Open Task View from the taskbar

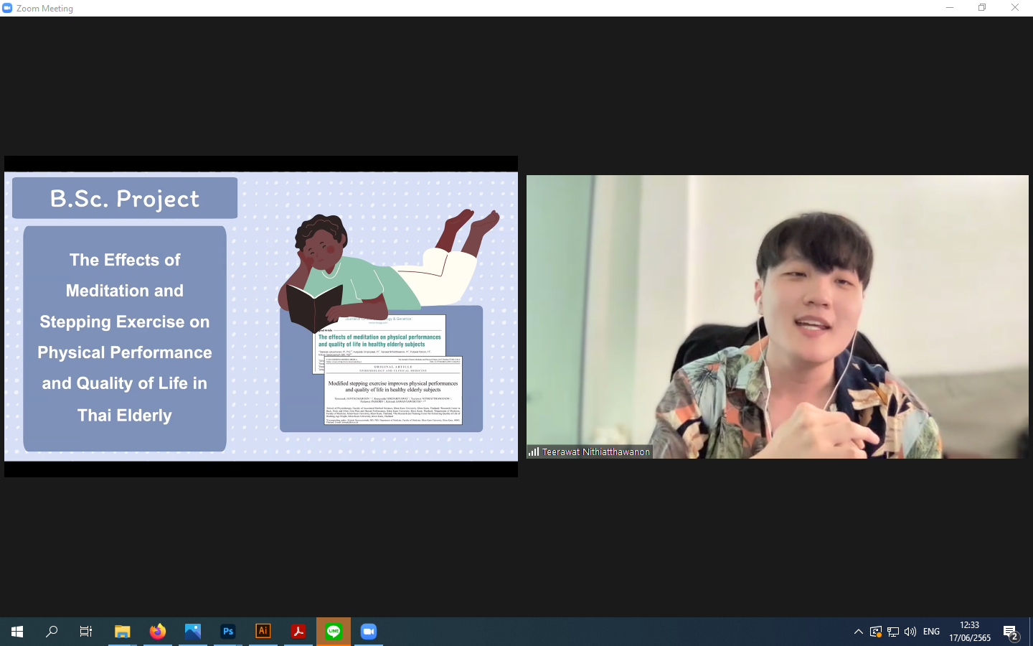(x=86, y=632)
